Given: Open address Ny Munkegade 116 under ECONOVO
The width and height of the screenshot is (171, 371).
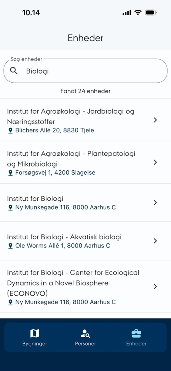Looking at the screenshot, I should pyautogui.click(x=66, y=302).
